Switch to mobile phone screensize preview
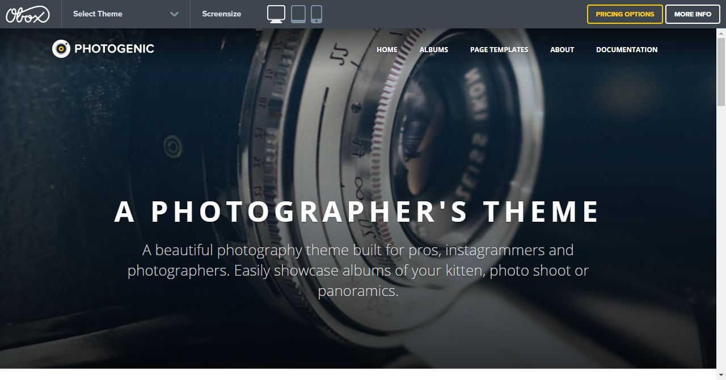This screenshot has width=726, height=380. tap(316, 14)
